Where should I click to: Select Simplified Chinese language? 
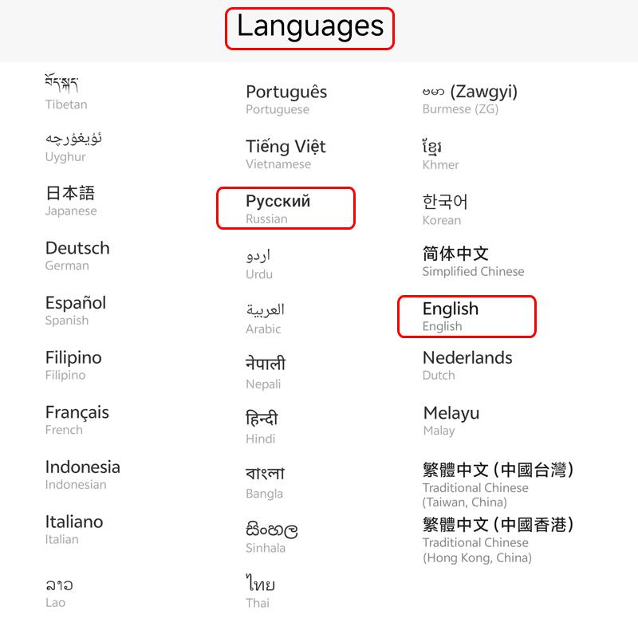(472, 262)
